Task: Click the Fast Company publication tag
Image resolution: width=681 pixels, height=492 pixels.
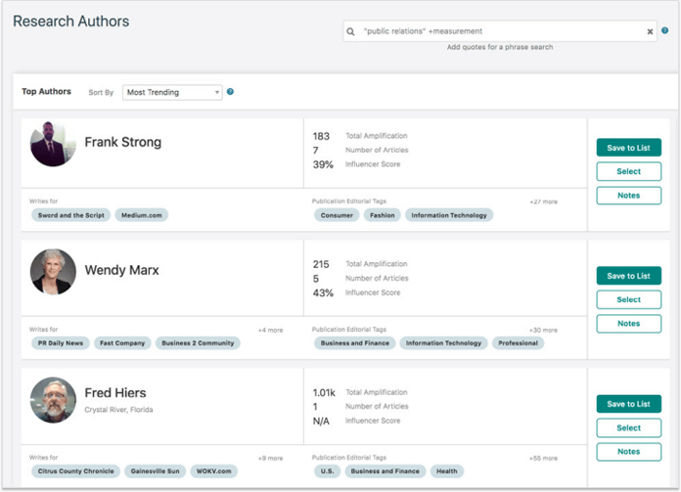Action: click(x=122, y=343)
